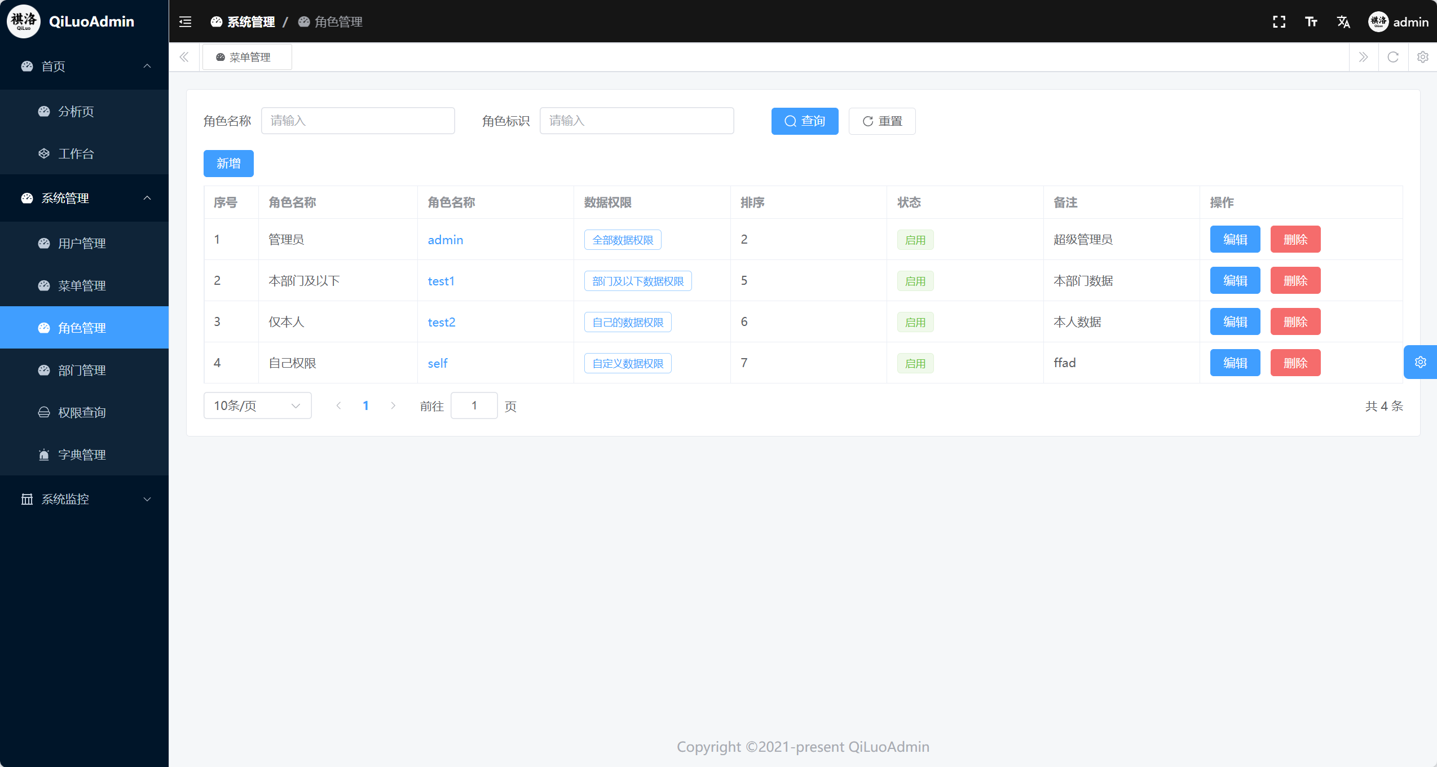The width and height of the screenshot is (1437, 767).
Task: Click 启用 status on the self row
Action: [915, 363]
